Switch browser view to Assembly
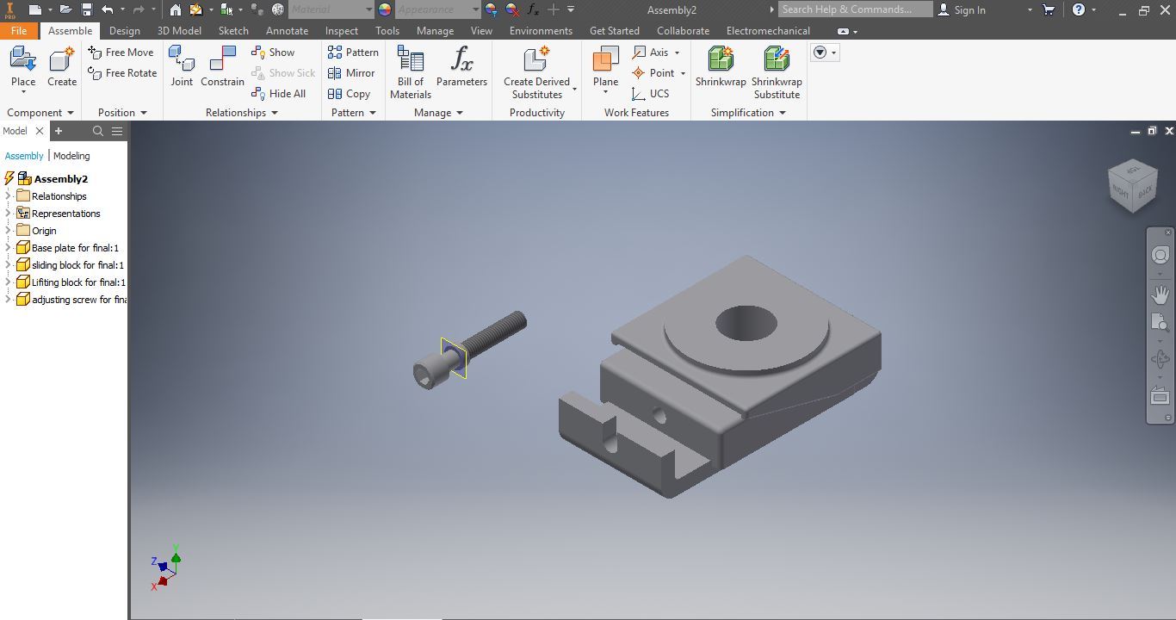1176x620 pixels. tap(24, 156)
